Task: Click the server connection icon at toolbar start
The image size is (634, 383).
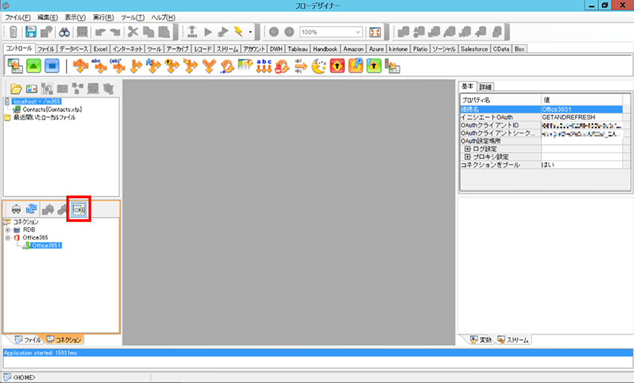Action: click(x=13, y=32)
